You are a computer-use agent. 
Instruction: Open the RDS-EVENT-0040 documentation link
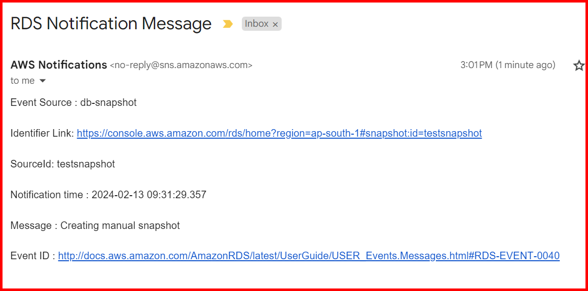pyautogui.click(x=309, y=256)
